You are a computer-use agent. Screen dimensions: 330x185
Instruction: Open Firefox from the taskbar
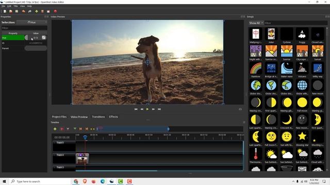pyautogui.click(x=94, y=181)
